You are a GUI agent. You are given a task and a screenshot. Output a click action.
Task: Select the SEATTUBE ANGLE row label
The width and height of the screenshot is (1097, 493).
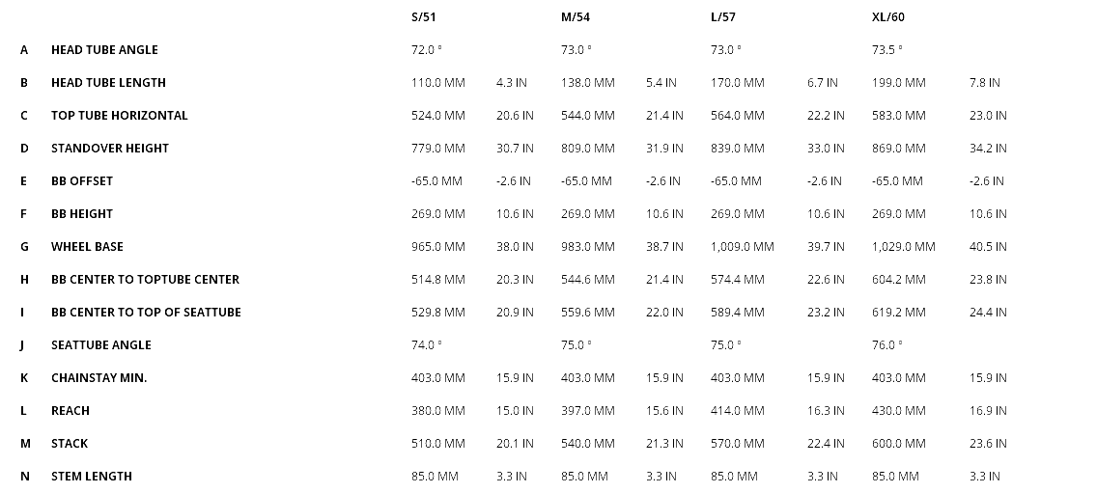[x=100, y=344]
